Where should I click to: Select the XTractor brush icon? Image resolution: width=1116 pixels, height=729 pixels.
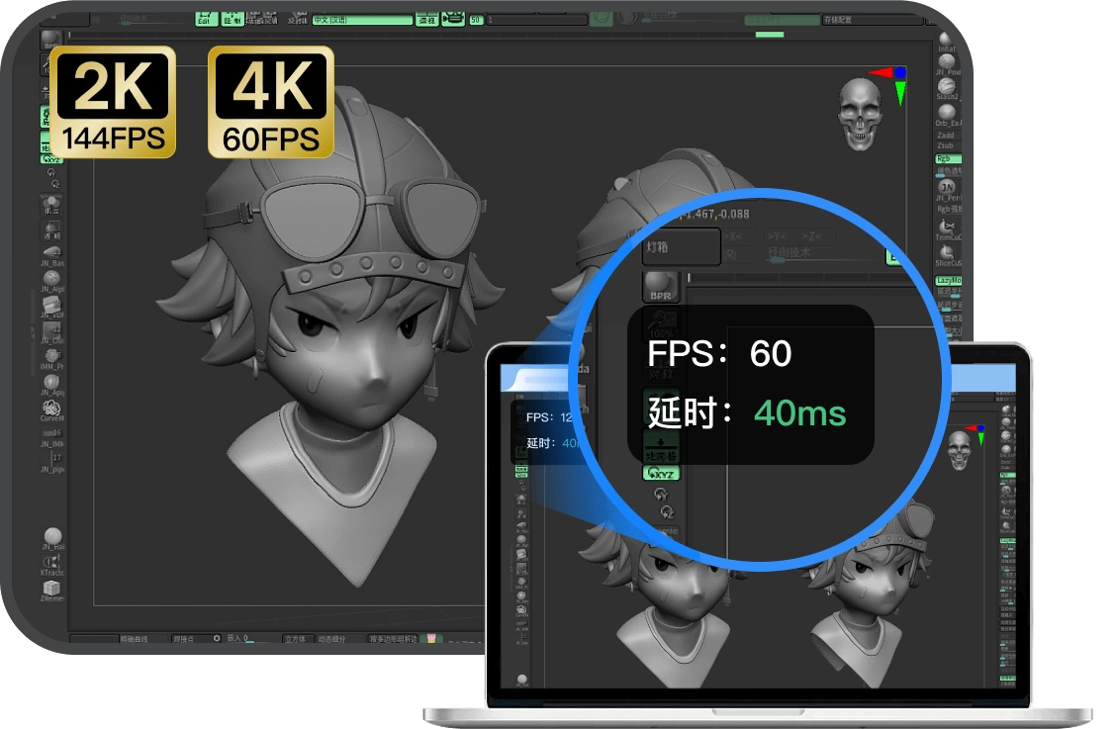pos(51,563)
